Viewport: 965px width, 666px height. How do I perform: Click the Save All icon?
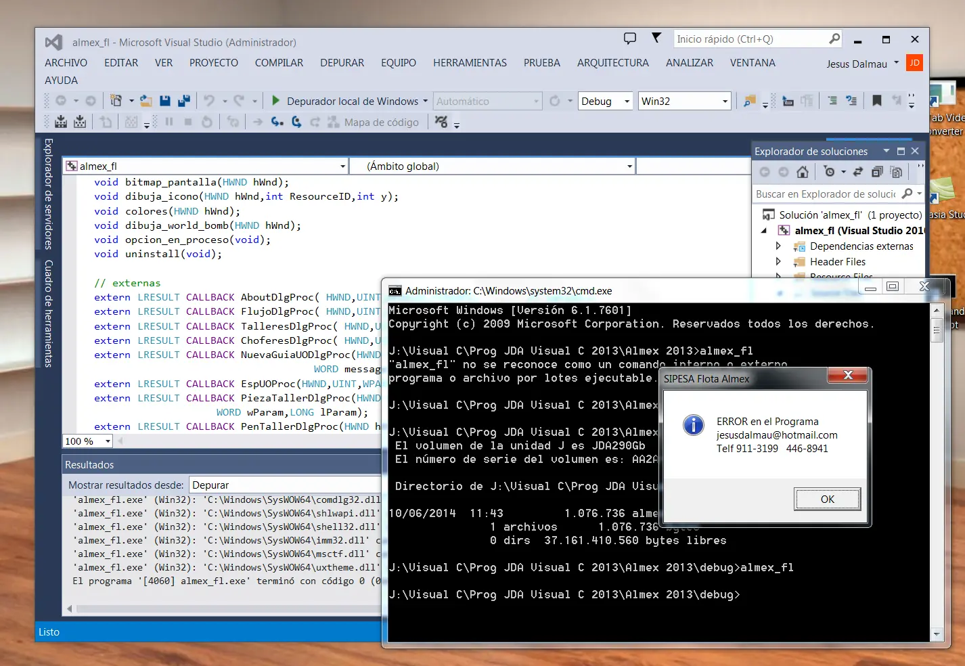(x=183, y=101)
